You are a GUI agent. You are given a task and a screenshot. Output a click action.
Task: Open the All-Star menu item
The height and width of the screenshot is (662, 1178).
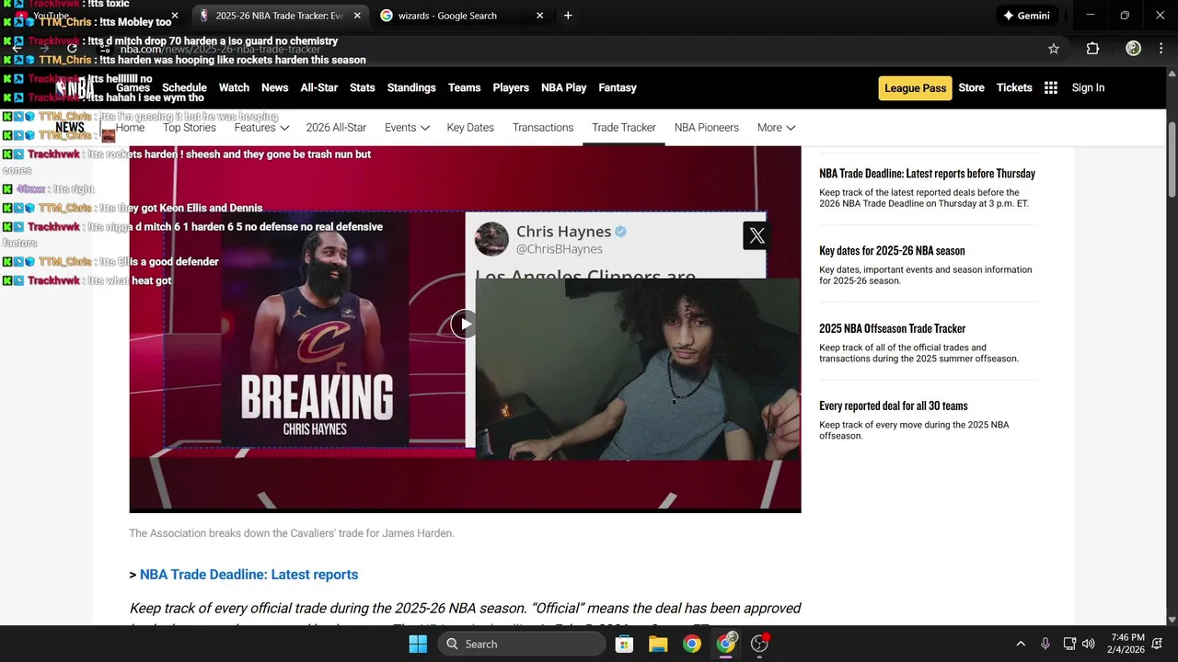pos(319,87)
